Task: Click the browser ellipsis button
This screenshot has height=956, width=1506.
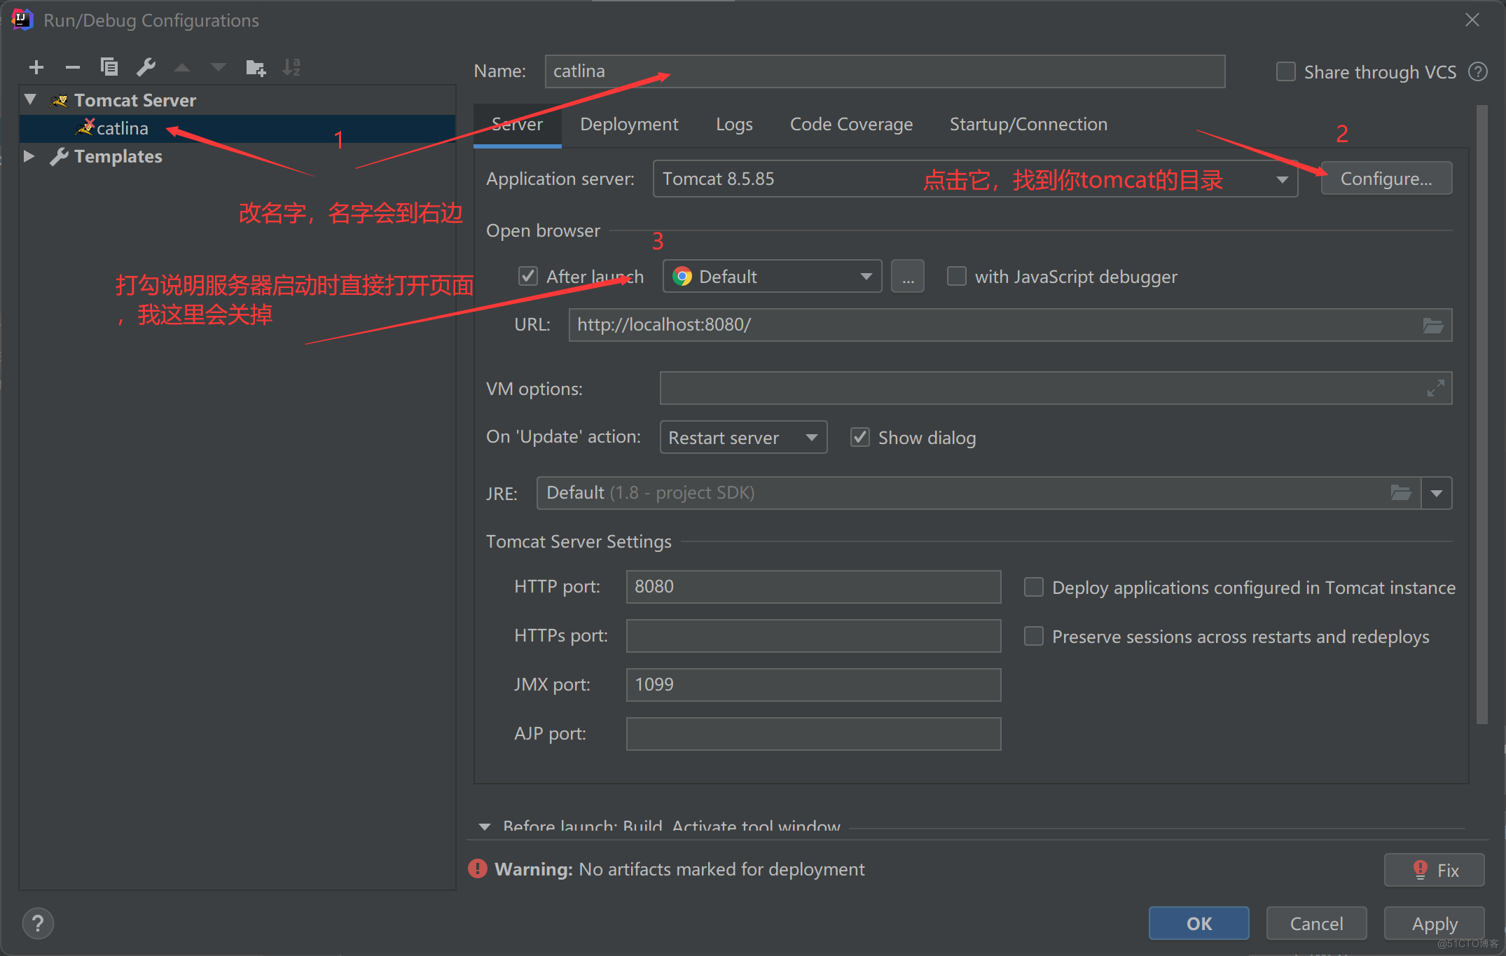Action: pos(908,277)
